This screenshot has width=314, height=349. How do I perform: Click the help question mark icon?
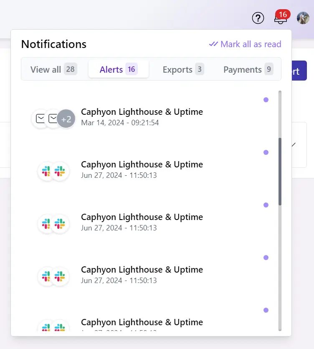click(x=258, y=18)
